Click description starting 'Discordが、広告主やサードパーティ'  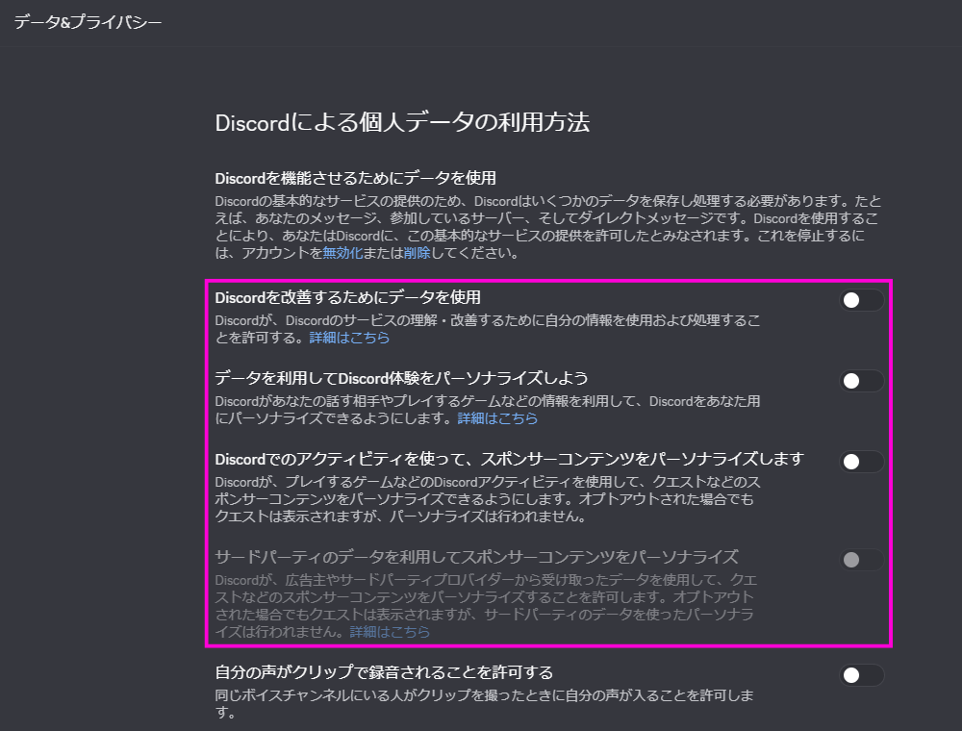[x=486, y=606]
